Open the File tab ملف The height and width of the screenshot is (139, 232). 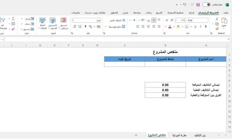click(226, 13)
